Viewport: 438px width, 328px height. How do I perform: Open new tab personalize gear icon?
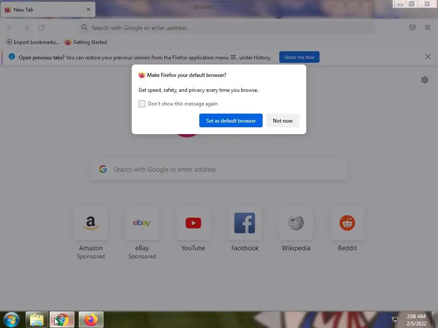425,80
